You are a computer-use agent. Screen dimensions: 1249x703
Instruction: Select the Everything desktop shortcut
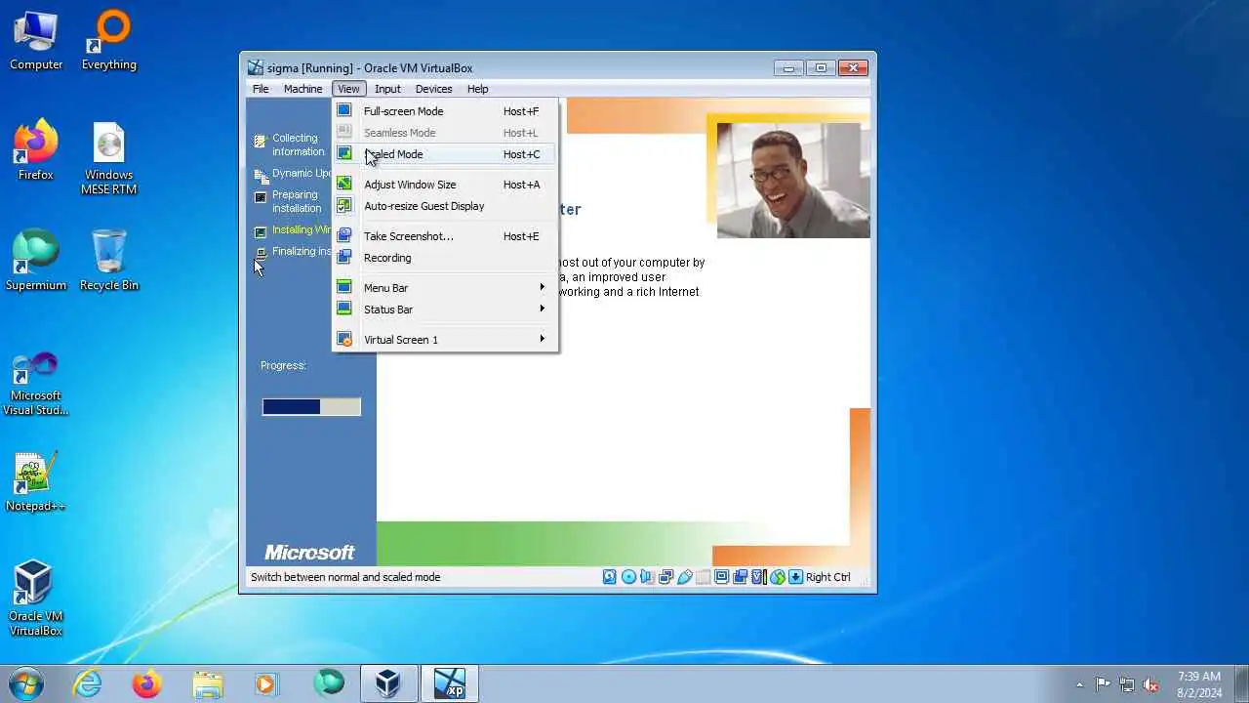click(x=109, y=41)
